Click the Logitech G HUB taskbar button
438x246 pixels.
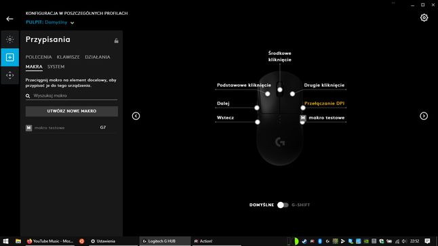pyautogui.click(x=165, y=241)
